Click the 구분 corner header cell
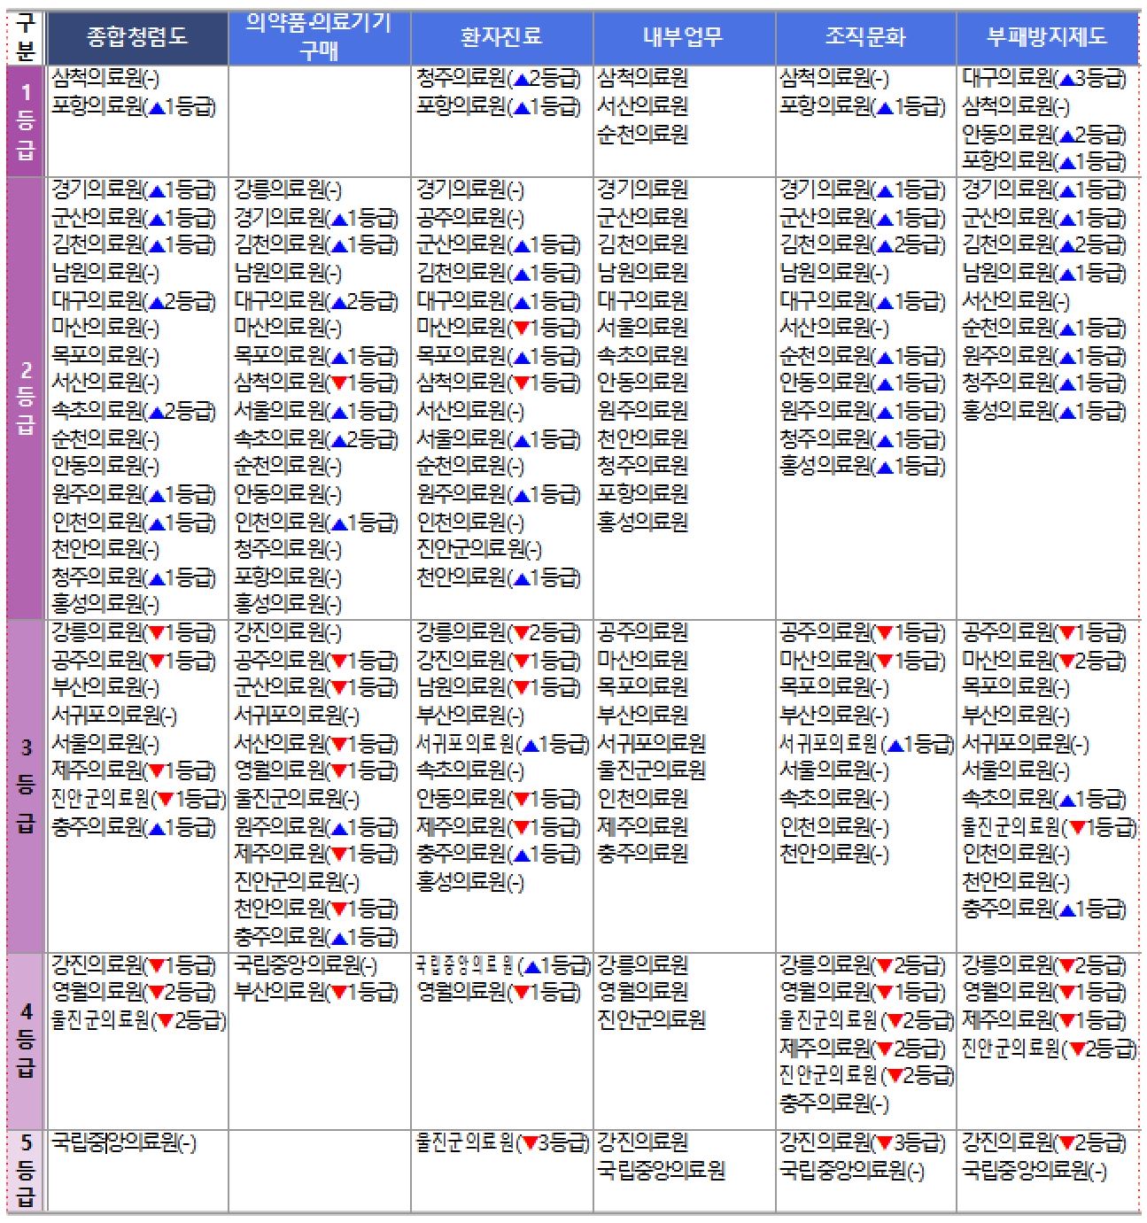 pos(26,36)
